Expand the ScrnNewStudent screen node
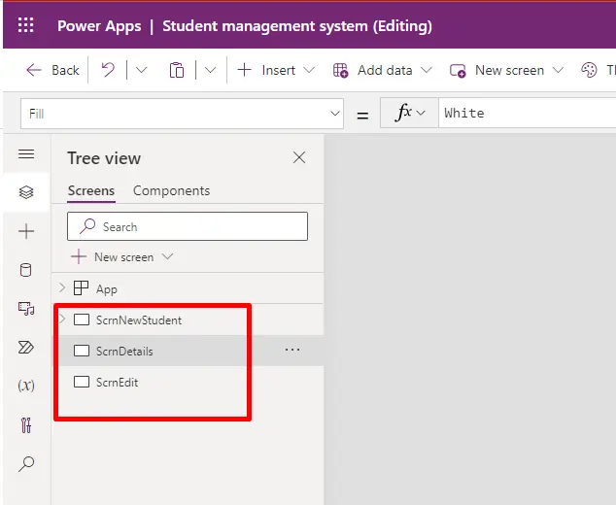616x505 pixels. click(x=62, y=320)
